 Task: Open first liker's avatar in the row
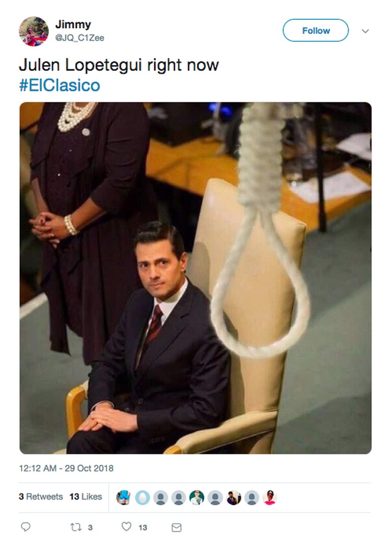tap(123, 497)
